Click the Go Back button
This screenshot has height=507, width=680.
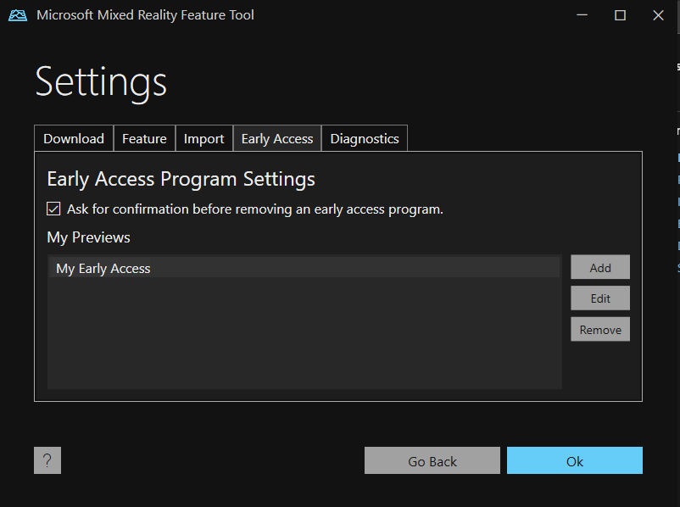[x=432, y=460]
